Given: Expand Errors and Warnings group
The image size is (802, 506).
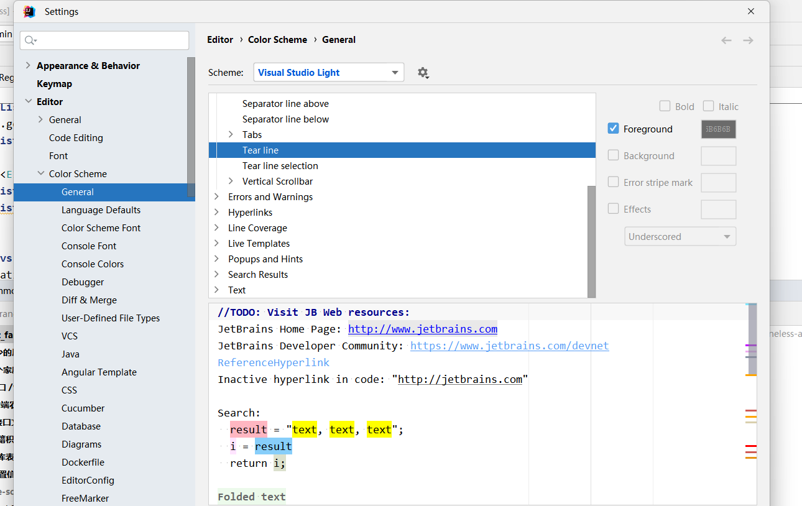Looking at the screenshot, I should click(x=216, y=196).
